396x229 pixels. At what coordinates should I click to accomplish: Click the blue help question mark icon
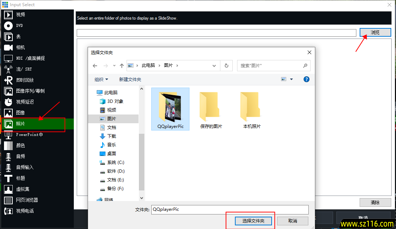tap(306, 79)
